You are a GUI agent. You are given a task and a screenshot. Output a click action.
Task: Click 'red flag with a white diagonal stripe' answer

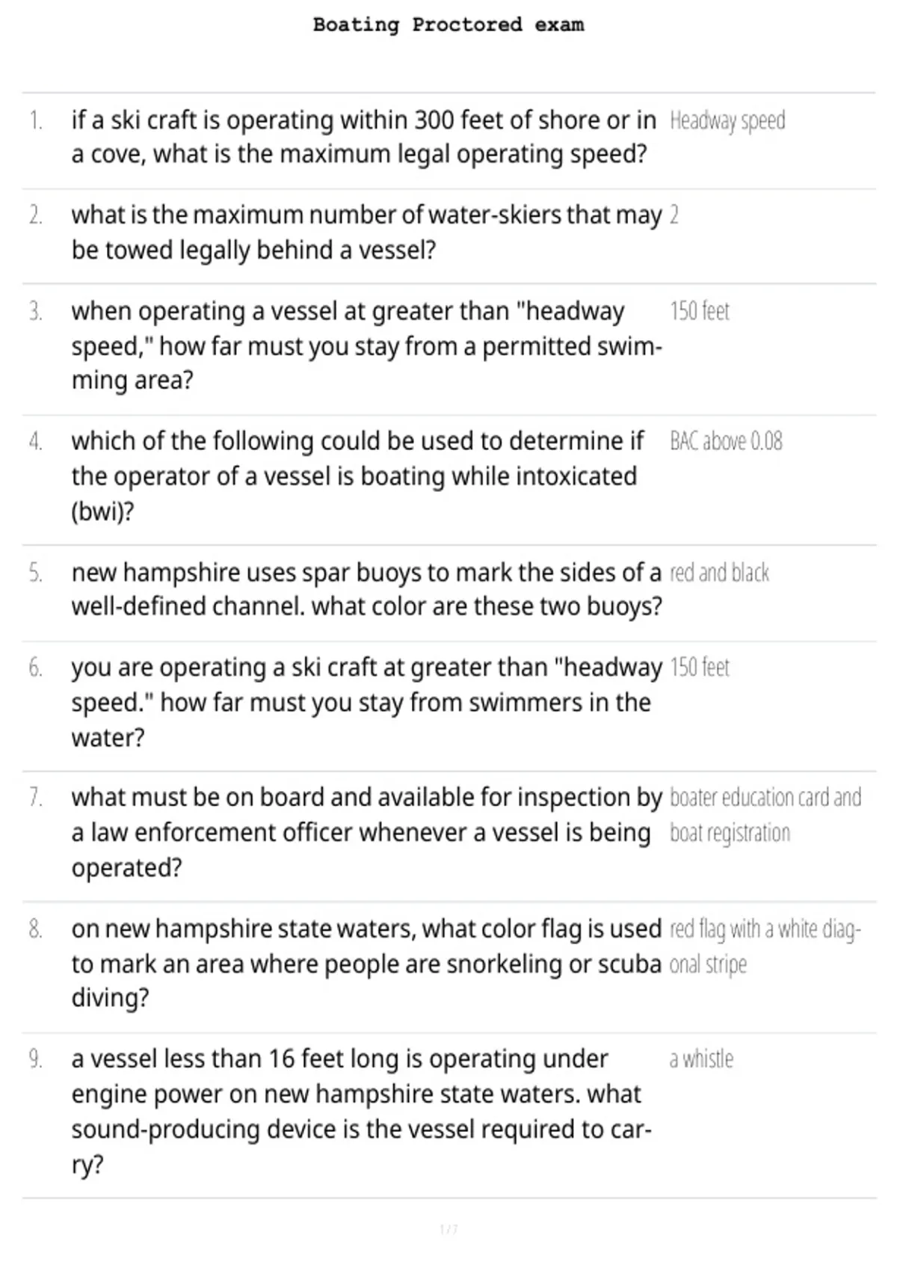[765, 947]
